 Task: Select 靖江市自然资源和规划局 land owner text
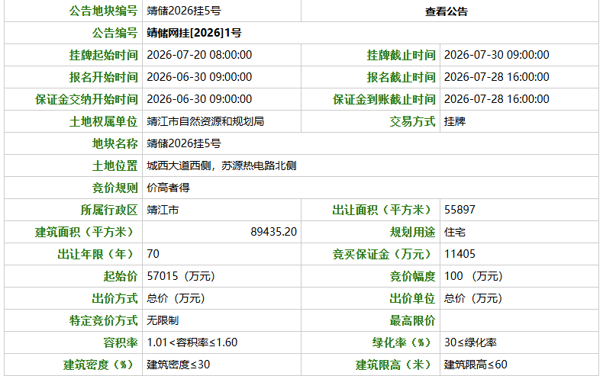[x=205, y=121]
